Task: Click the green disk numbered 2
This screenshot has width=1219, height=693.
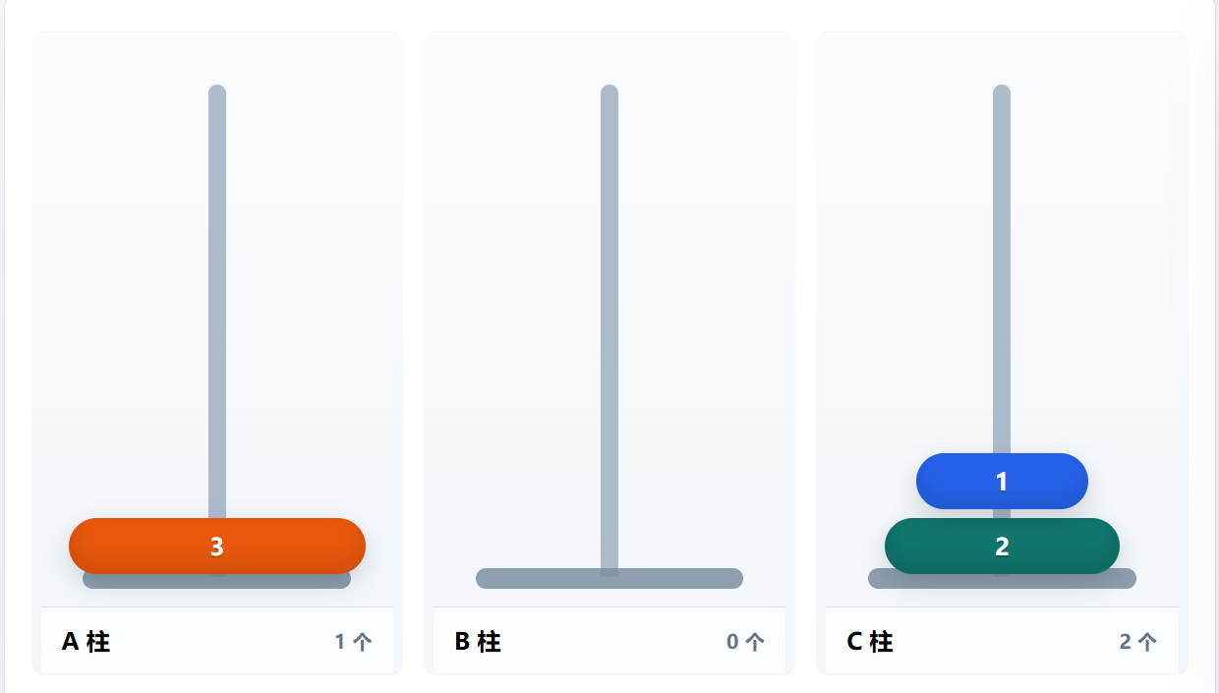Action: coord(1002,546)
